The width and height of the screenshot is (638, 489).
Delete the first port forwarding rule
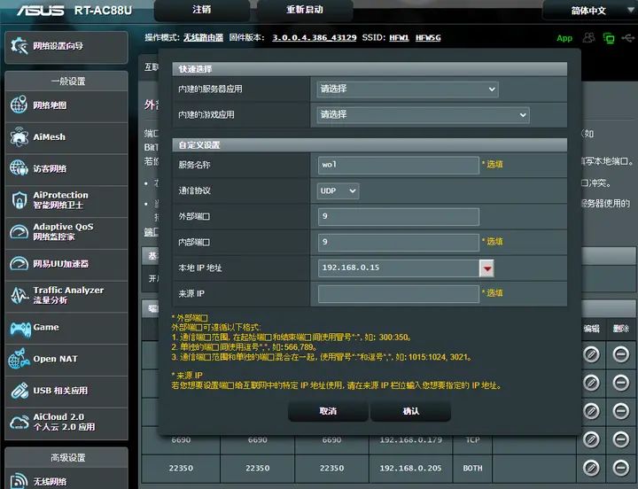coord(621,354)
